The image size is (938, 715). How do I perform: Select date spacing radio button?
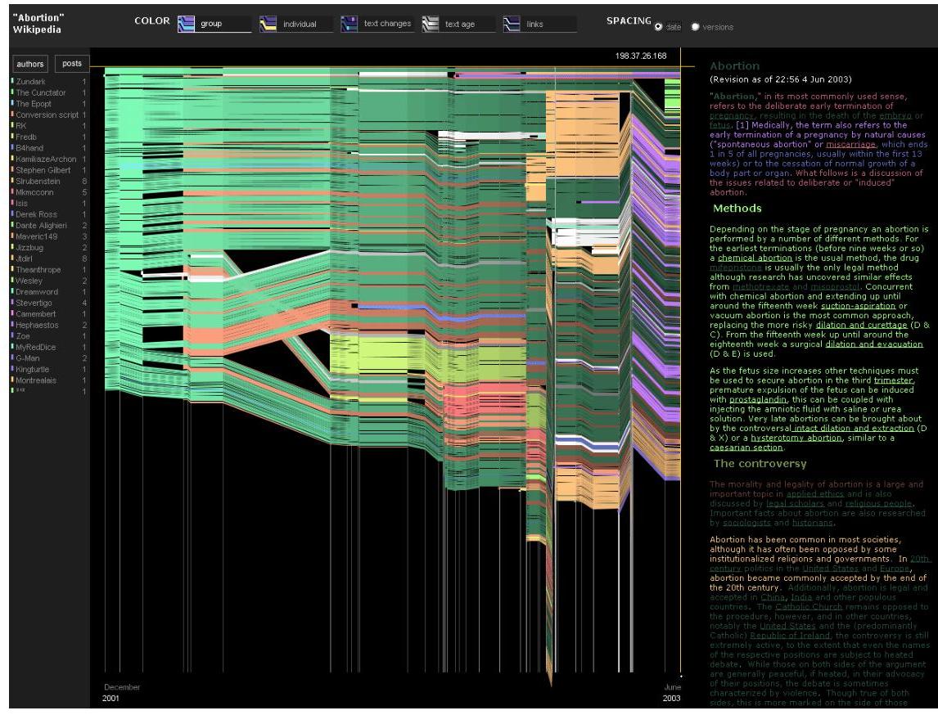(x=659, y=27)
